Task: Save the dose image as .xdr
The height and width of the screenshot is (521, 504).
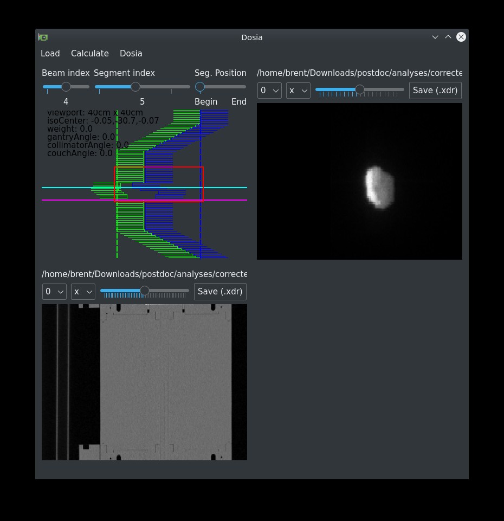Action: click(x=435, y=91)
